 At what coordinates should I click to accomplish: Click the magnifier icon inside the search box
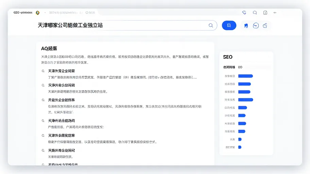(211, 25)
